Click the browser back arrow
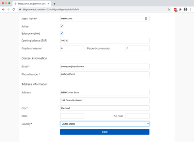Image resolution: width=194 pixels, height=142 pixels. pos(3,10)
